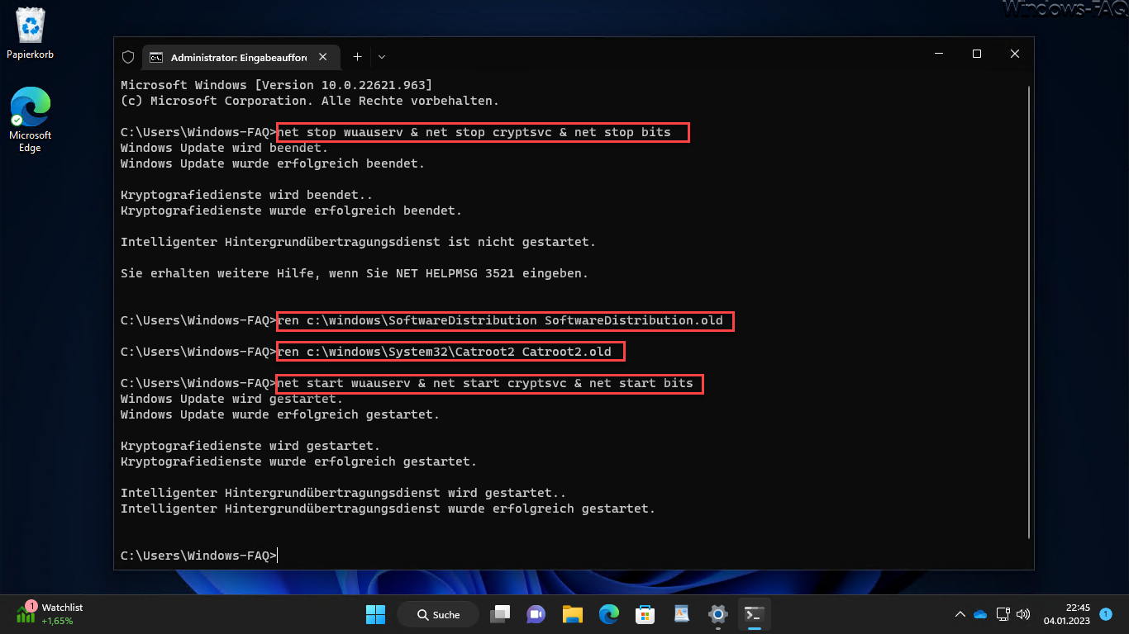This screenshot has width=1129, height=634.
Task: Click the net start wuauserv command line
Action: click(489, 383)
